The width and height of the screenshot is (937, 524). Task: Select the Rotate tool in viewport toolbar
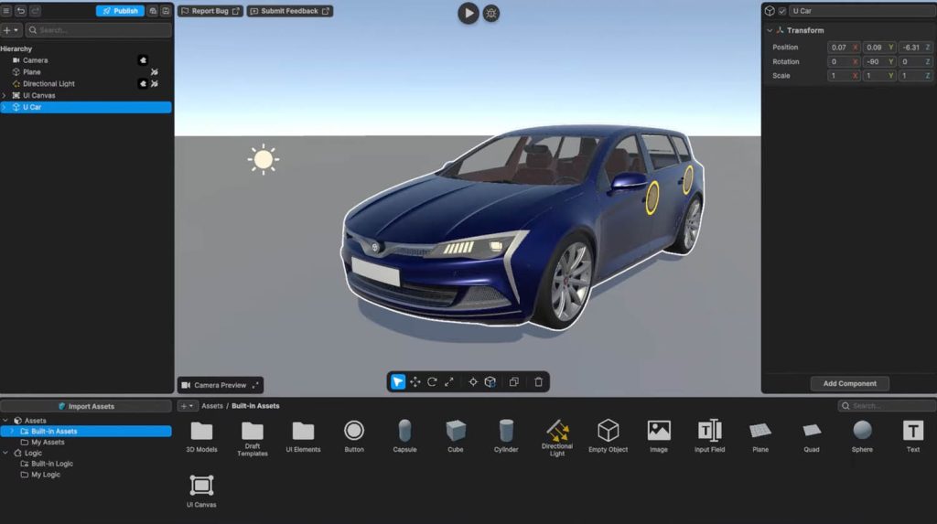pos(432,382)
